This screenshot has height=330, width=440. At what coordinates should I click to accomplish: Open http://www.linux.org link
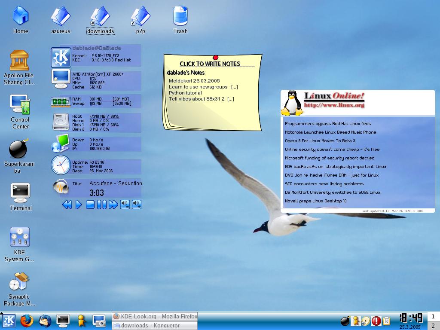pyautogui.click(x=334, y=105)
